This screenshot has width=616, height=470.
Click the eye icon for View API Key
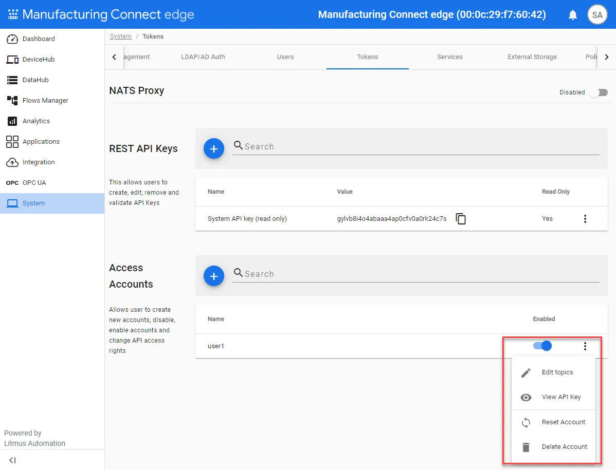coord(526,398)
